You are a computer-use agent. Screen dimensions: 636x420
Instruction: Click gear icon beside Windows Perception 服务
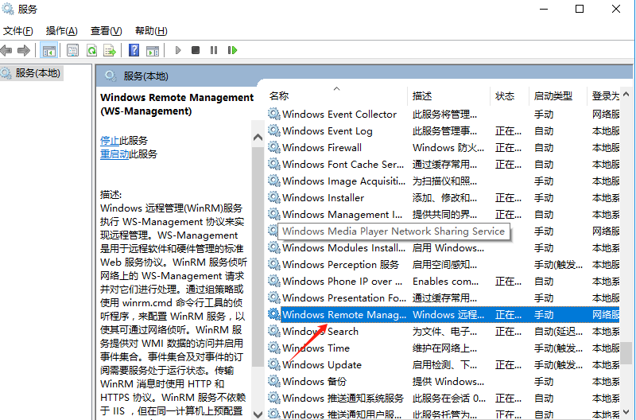274,265
